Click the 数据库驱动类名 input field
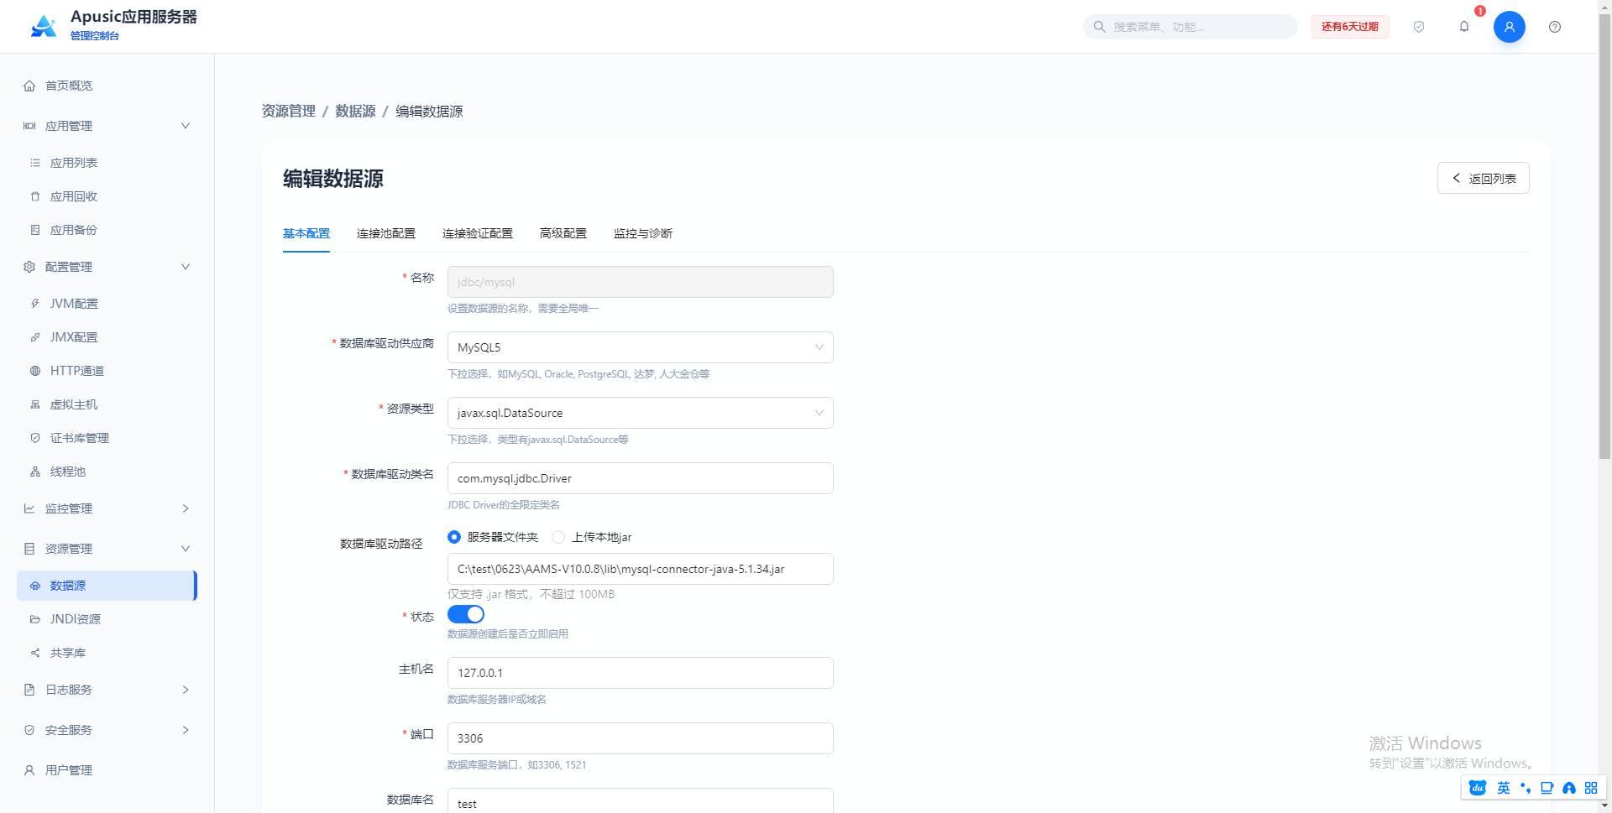This screenshot has height=813, width=1612. point(640,478)
